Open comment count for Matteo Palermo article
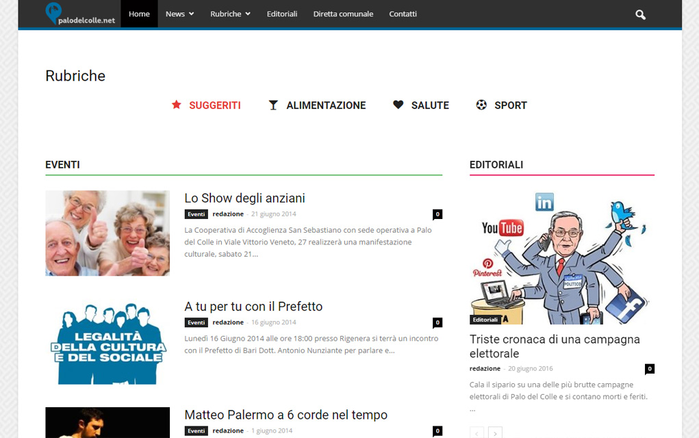This screenshot has height=438, width=699. click(x=437, y=431)
